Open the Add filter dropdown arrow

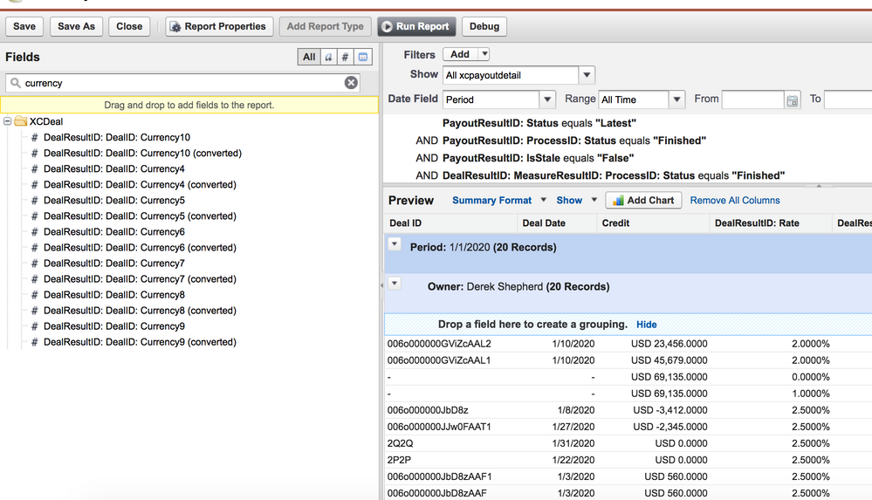point(484,54)
